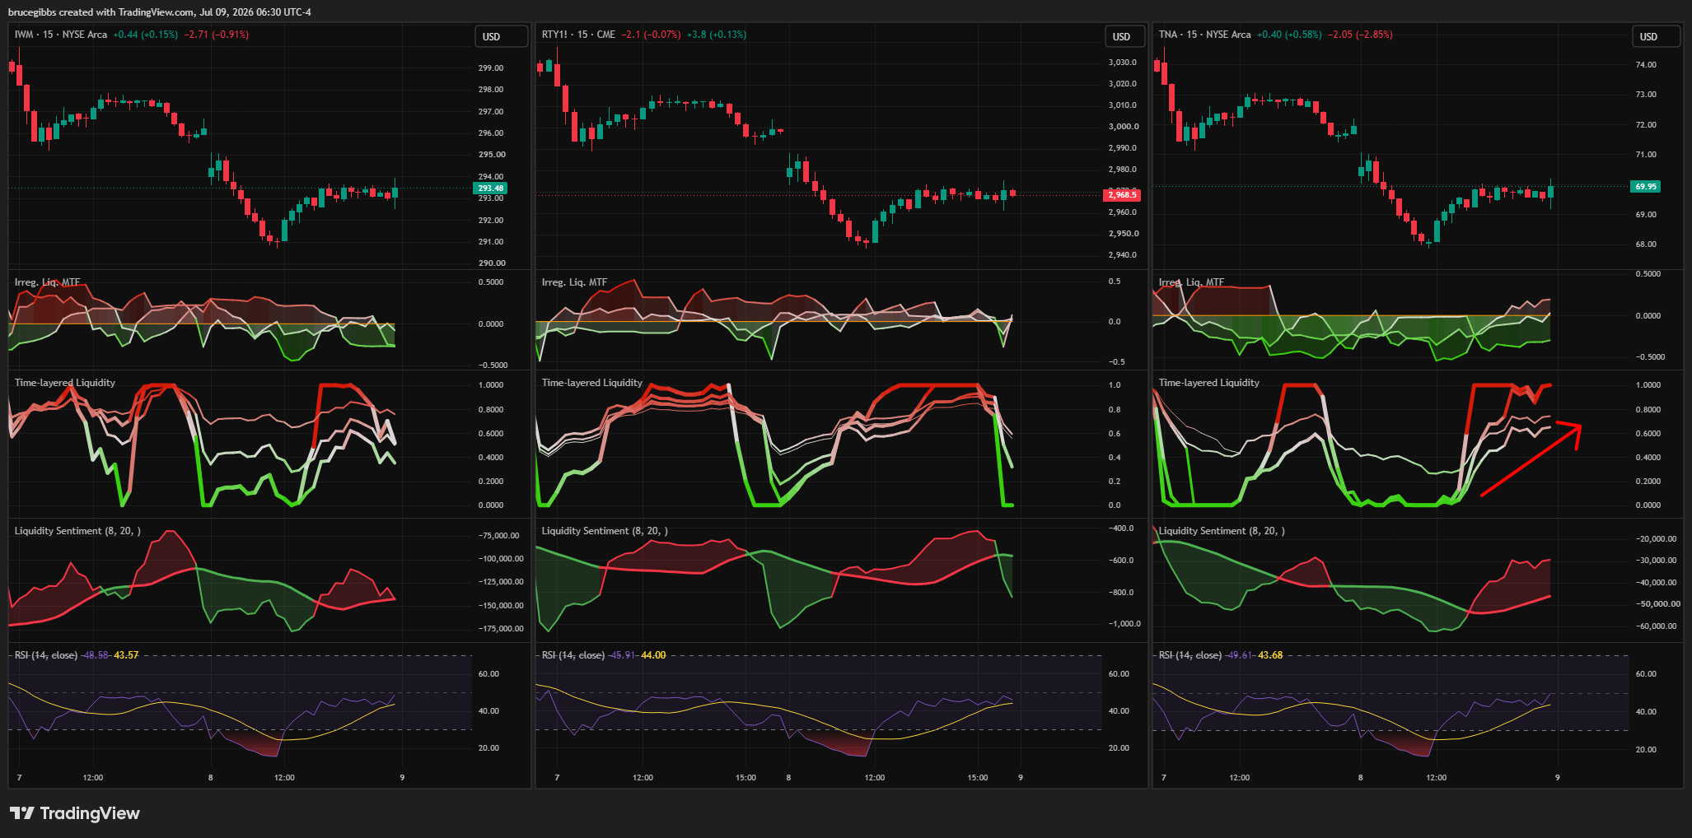Click the −2.1 (−0.07%) change value on RTY1!
The image size is (1692, 838).
(x=652, y=35)
